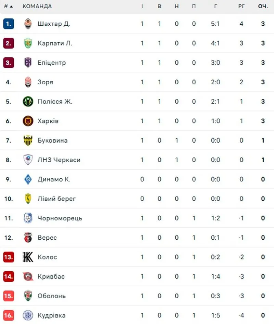
Task: Click the Кудрівка round blue emblem
Action: pyautogui.click(x=28, y=315)
